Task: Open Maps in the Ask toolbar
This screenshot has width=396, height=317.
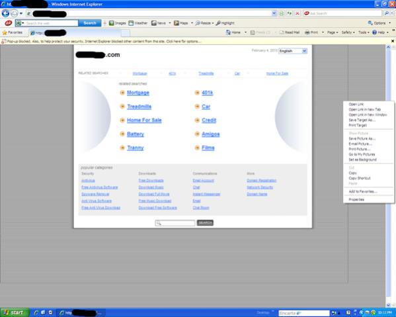Action: click(181, 23)
